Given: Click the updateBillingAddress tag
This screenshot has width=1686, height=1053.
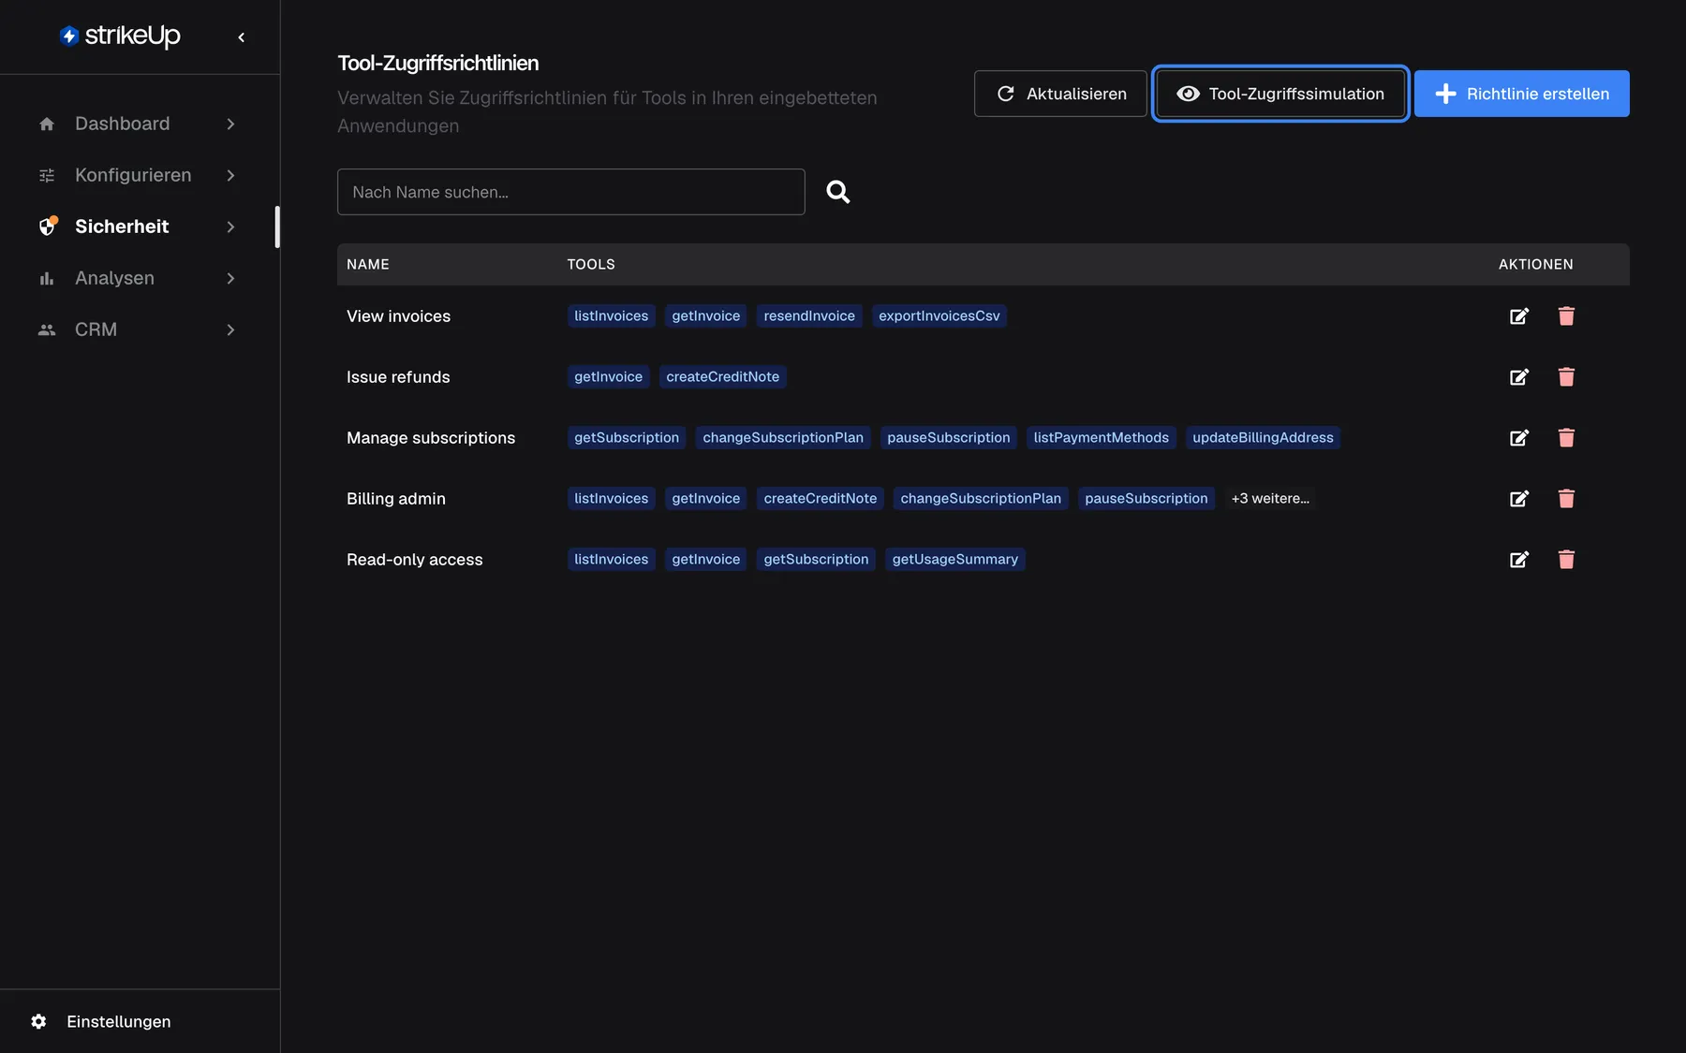Looking at the screenshot, I should [x=1263, y=438].
